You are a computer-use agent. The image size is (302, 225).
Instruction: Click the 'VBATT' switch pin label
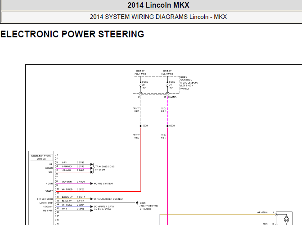pyautogui.click(x=49, y=191)
